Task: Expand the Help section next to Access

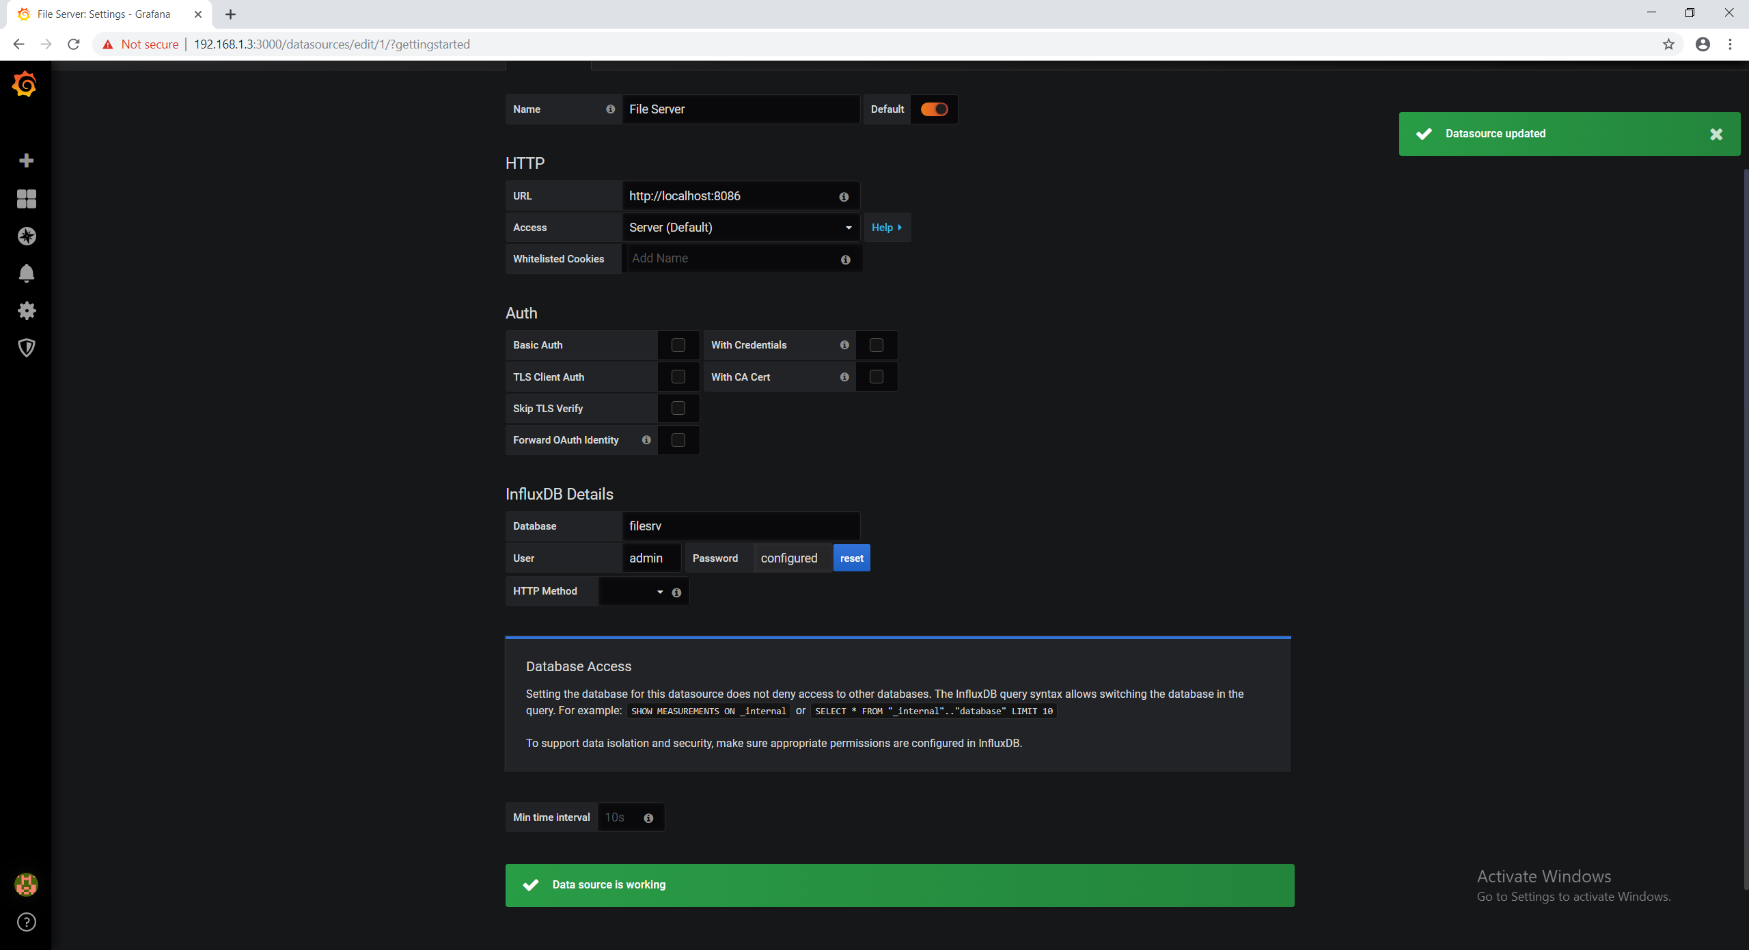Action: (887, 228)
